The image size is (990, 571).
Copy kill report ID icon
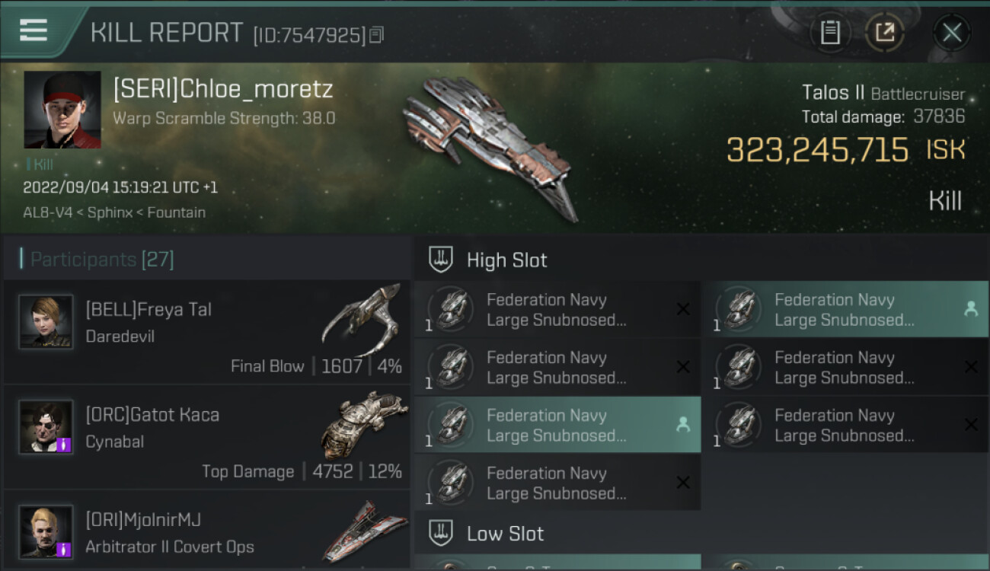point(378,34)
